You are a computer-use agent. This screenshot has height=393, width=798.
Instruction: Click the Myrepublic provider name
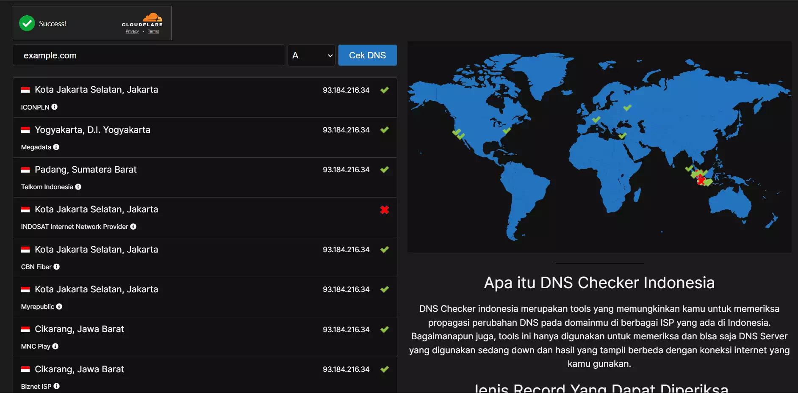pos(38,307)
